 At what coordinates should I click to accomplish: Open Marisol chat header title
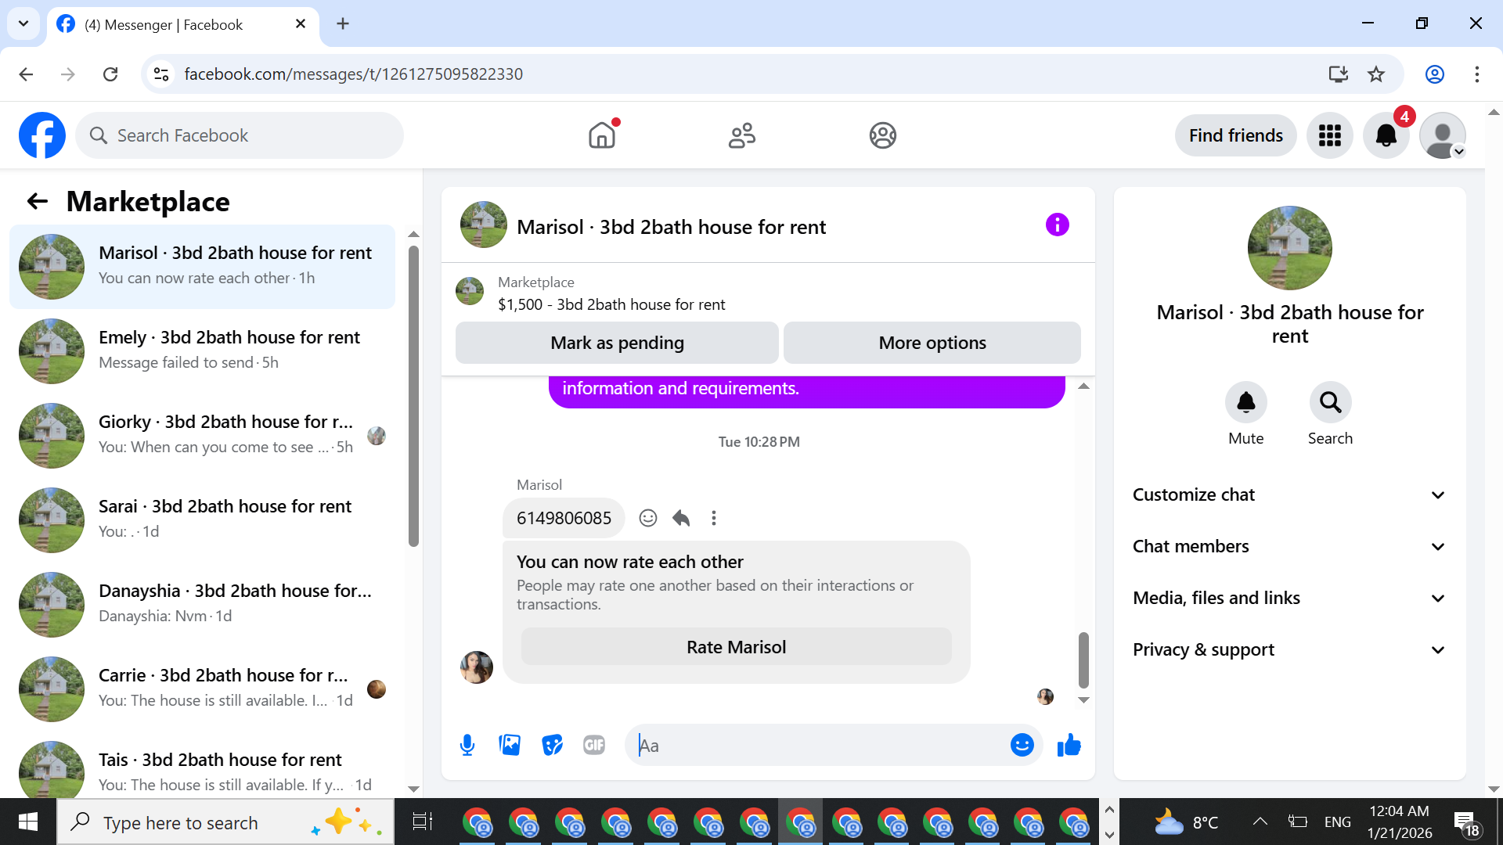pyautogui.click(x=671, y=227)
